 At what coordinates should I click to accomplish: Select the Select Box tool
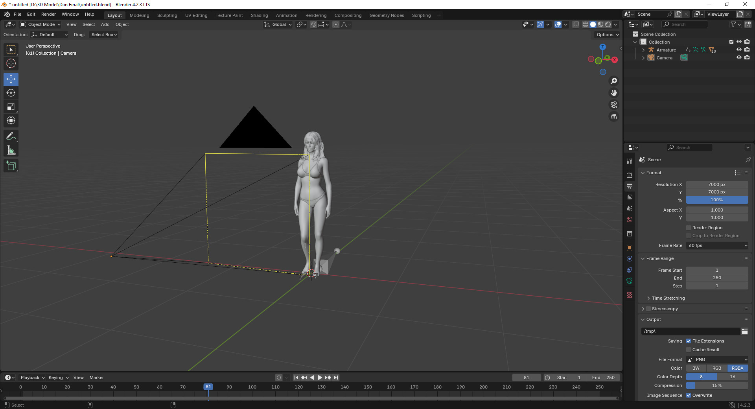(x=11, y=50)
